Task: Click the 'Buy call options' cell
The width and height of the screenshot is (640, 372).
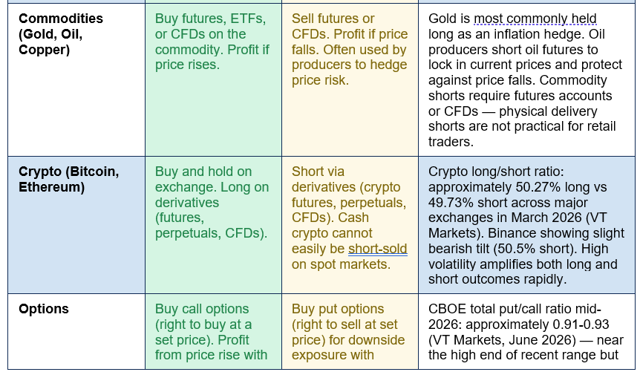Action: coord(214,332)
